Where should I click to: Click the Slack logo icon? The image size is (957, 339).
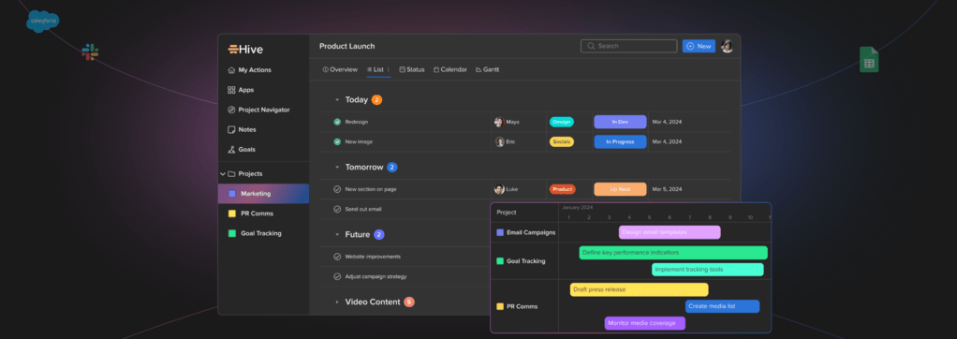[90, 52]
